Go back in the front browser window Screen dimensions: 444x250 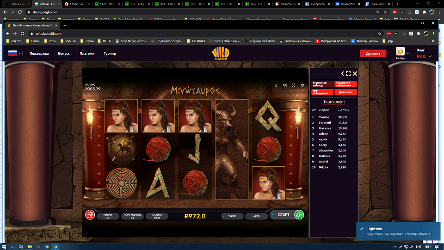(8, 33)
